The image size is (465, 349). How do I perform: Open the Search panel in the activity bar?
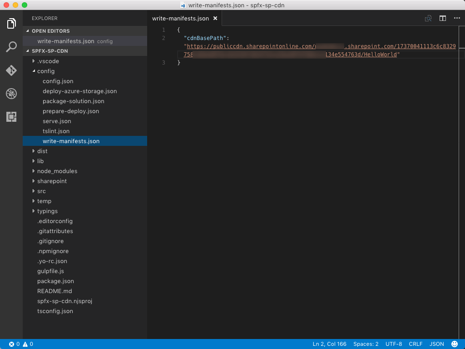click(11, 47)
